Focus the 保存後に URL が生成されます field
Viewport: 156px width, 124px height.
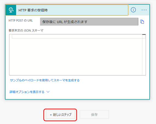coord(89,22)
